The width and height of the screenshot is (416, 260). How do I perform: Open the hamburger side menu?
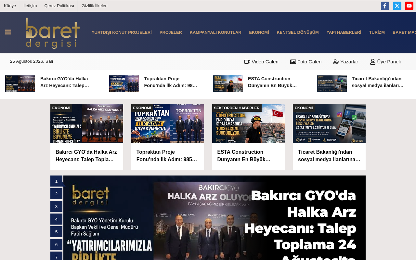8,32
